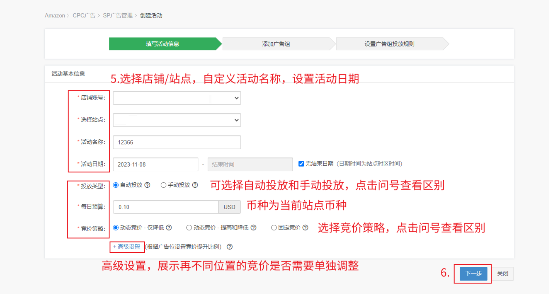Open help icon beside 动态竞价 - 提高和降低

pyautogui.click(x=253, y=228)
